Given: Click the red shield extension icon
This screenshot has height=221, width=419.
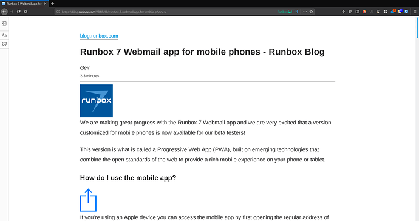Looking at the screenshot, I should pos(364,12).
